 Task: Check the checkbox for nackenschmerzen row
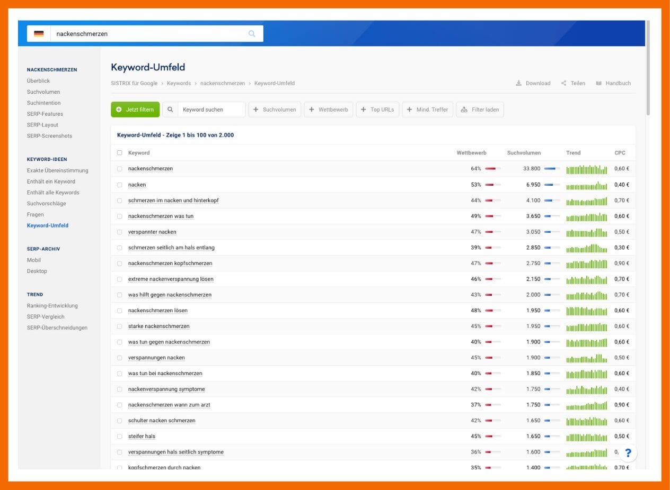point(119,168)
